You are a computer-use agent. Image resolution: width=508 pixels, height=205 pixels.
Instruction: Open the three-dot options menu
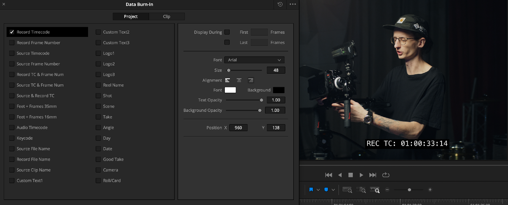(x=293, y=4)
